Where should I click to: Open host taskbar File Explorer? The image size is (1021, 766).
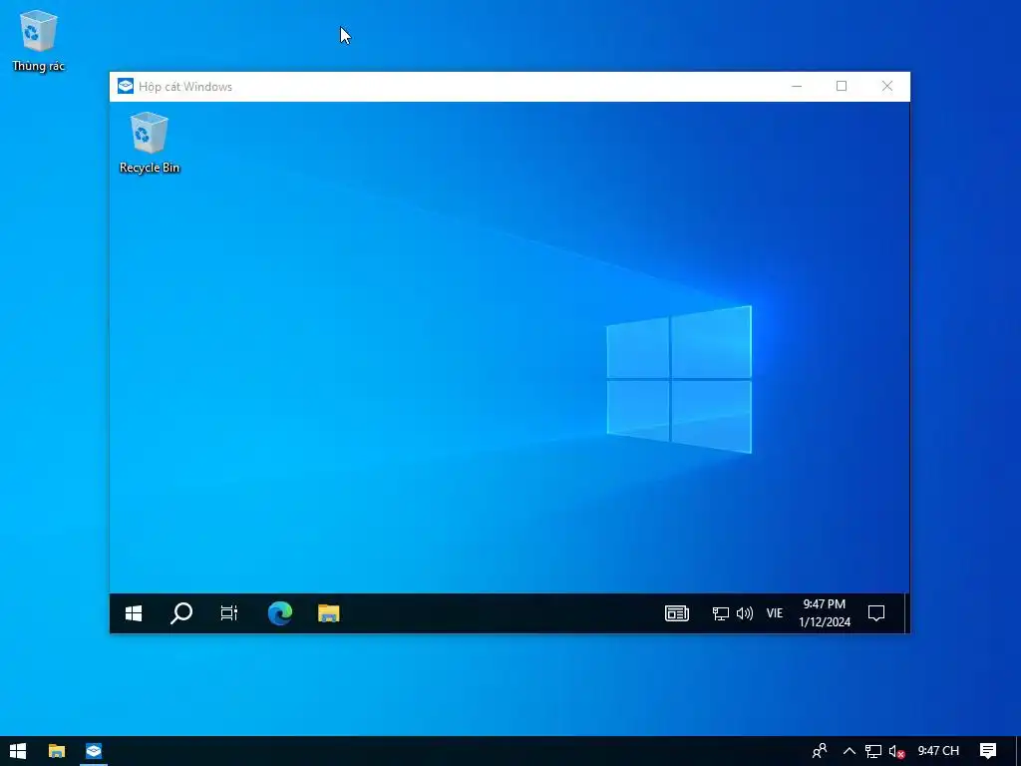click(x=57, y=751)
